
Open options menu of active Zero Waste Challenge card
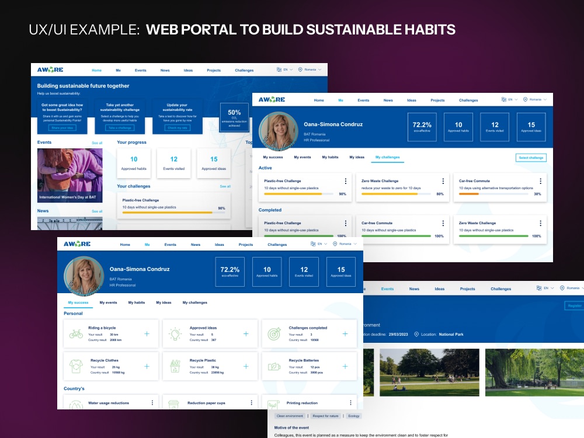pyautogui.click(x=443, y=181)
